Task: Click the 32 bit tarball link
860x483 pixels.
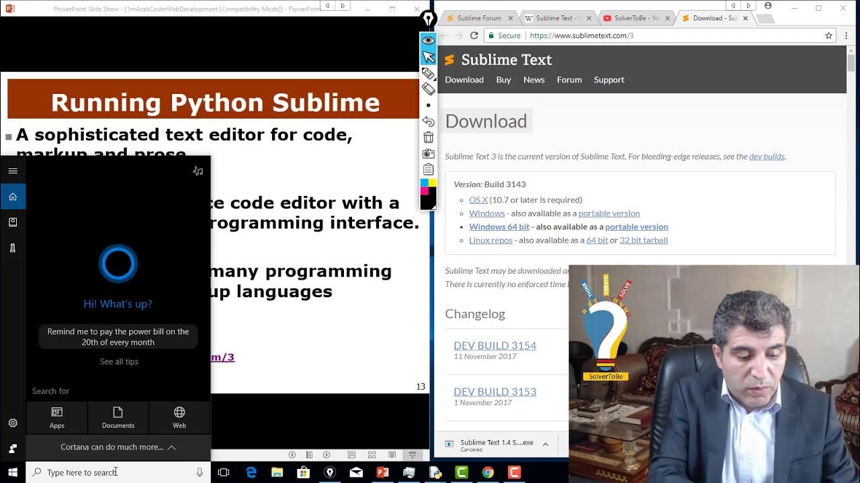Action: (644, 240)
